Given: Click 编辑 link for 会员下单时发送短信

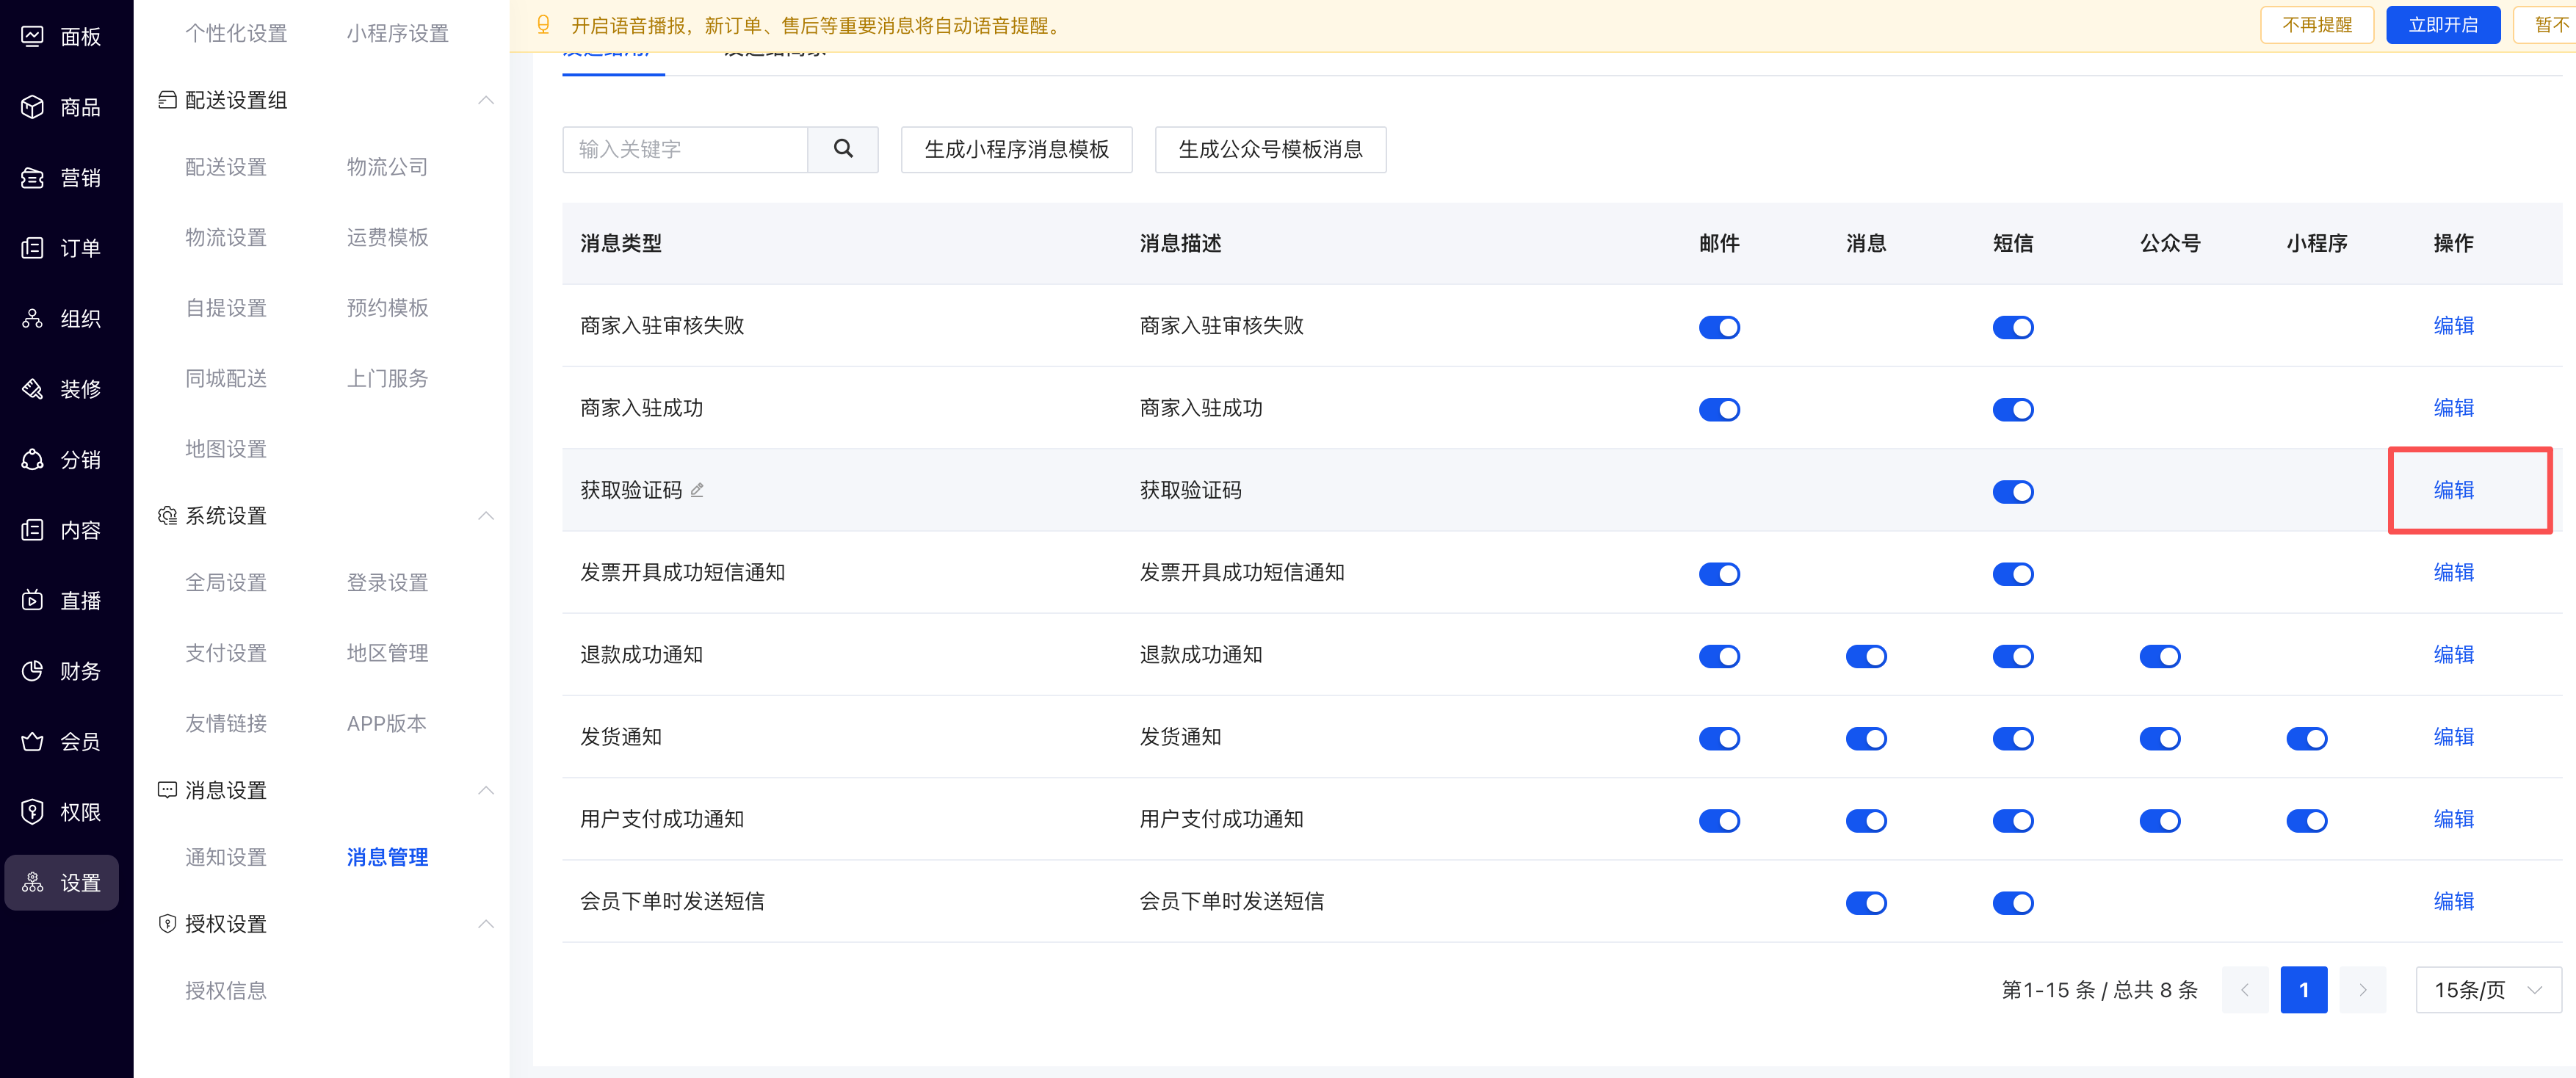Looking at the screenshot, I should tap(2453, 901).
